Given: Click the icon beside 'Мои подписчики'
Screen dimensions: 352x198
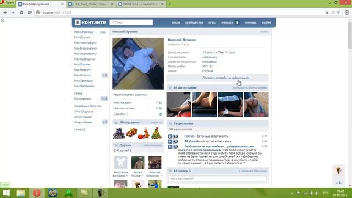Looking at the screenshot, I should [160, 108].
